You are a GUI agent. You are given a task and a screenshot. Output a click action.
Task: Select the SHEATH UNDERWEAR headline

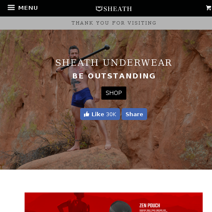pyautogui.click(x=114, y=63)
